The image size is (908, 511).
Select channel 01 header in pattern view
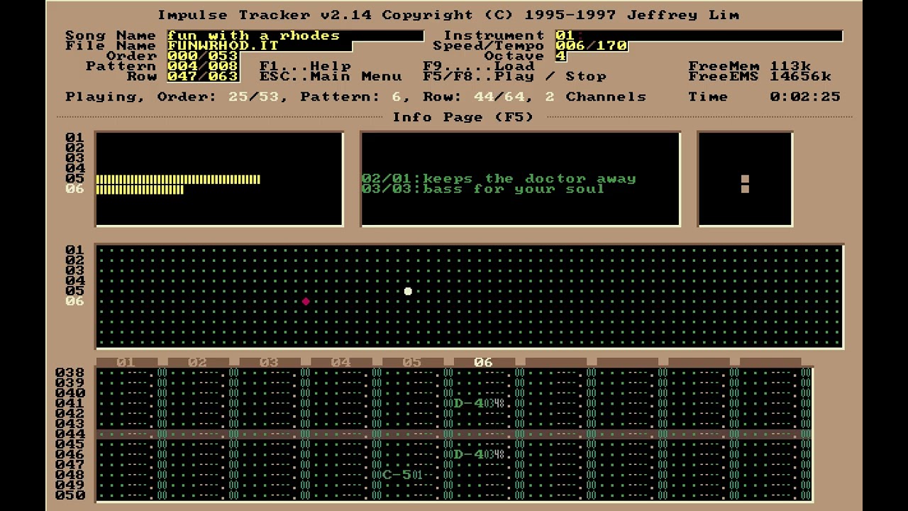126,362
